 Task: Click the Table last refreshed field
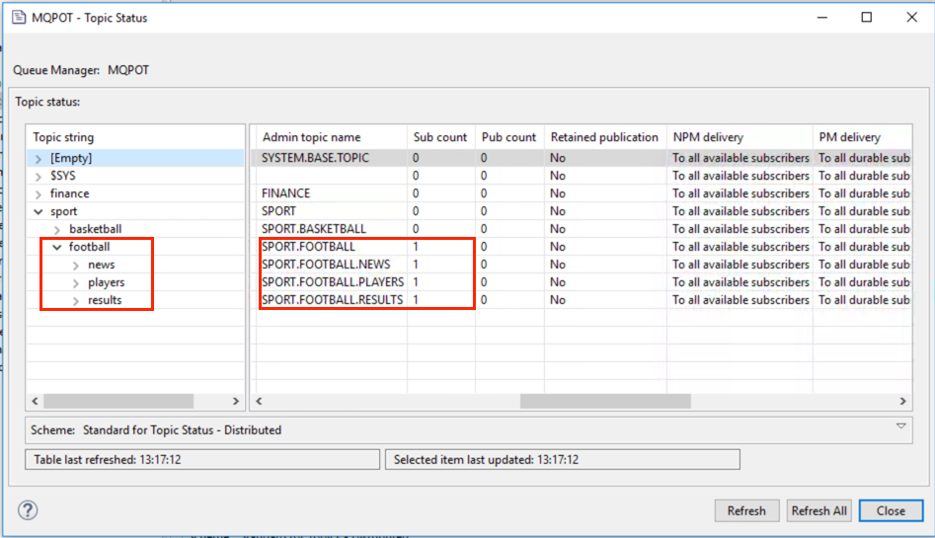(202, 459)
